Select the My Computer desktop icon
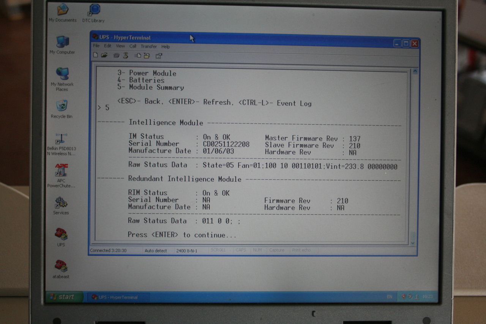Image resolution: width=486 pixels, height=324 pixels. (x=62, y=45)
